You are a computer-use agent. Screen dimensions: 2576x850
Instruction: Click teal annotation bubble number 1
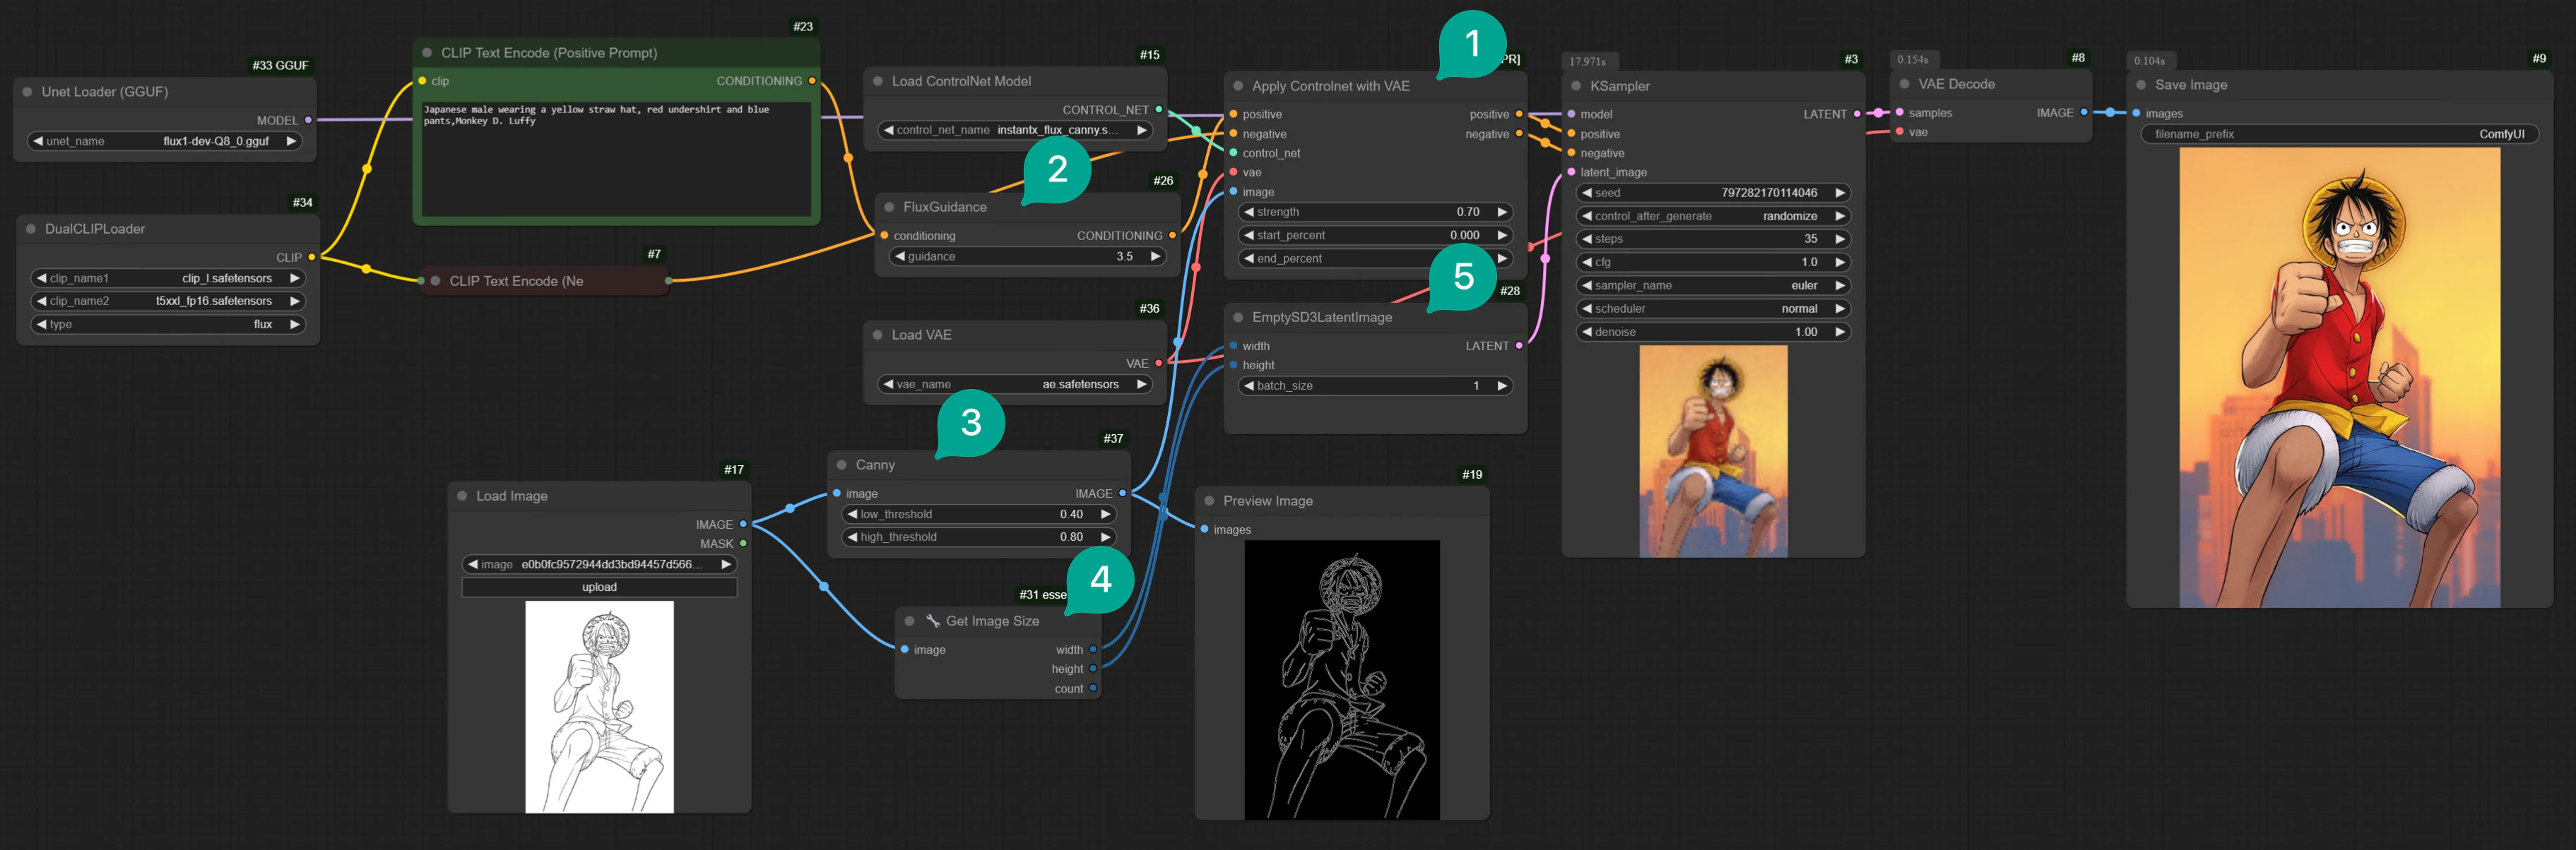coord(1472,43)
